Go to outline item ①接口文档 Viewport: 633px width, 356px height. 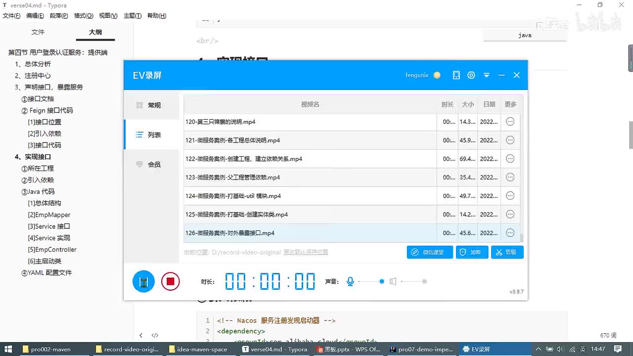point(38,99)
